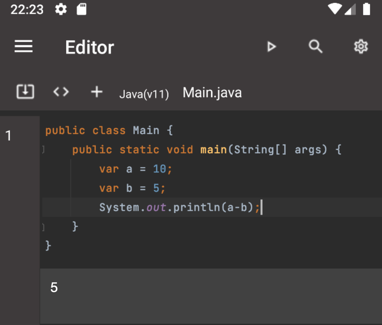Open the hamburger navigation menu
Image resolution: width=382 pixels, height=325 pixels.
click(24, 47)
